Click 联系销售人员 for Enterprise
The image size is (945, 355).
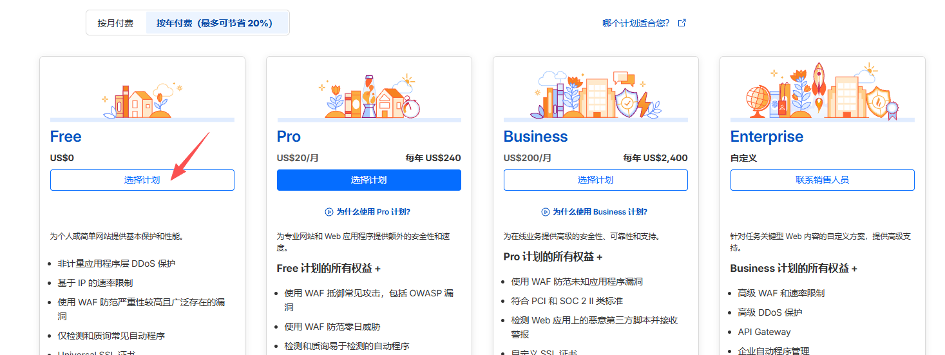pyautogui.click(x=823, y=180)
